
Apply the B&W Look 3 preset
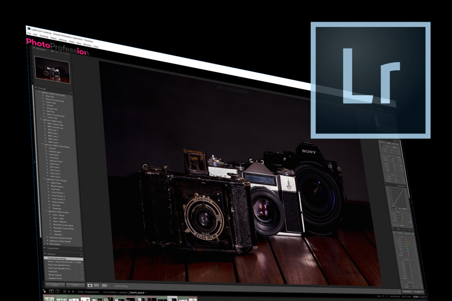point(53,136)
